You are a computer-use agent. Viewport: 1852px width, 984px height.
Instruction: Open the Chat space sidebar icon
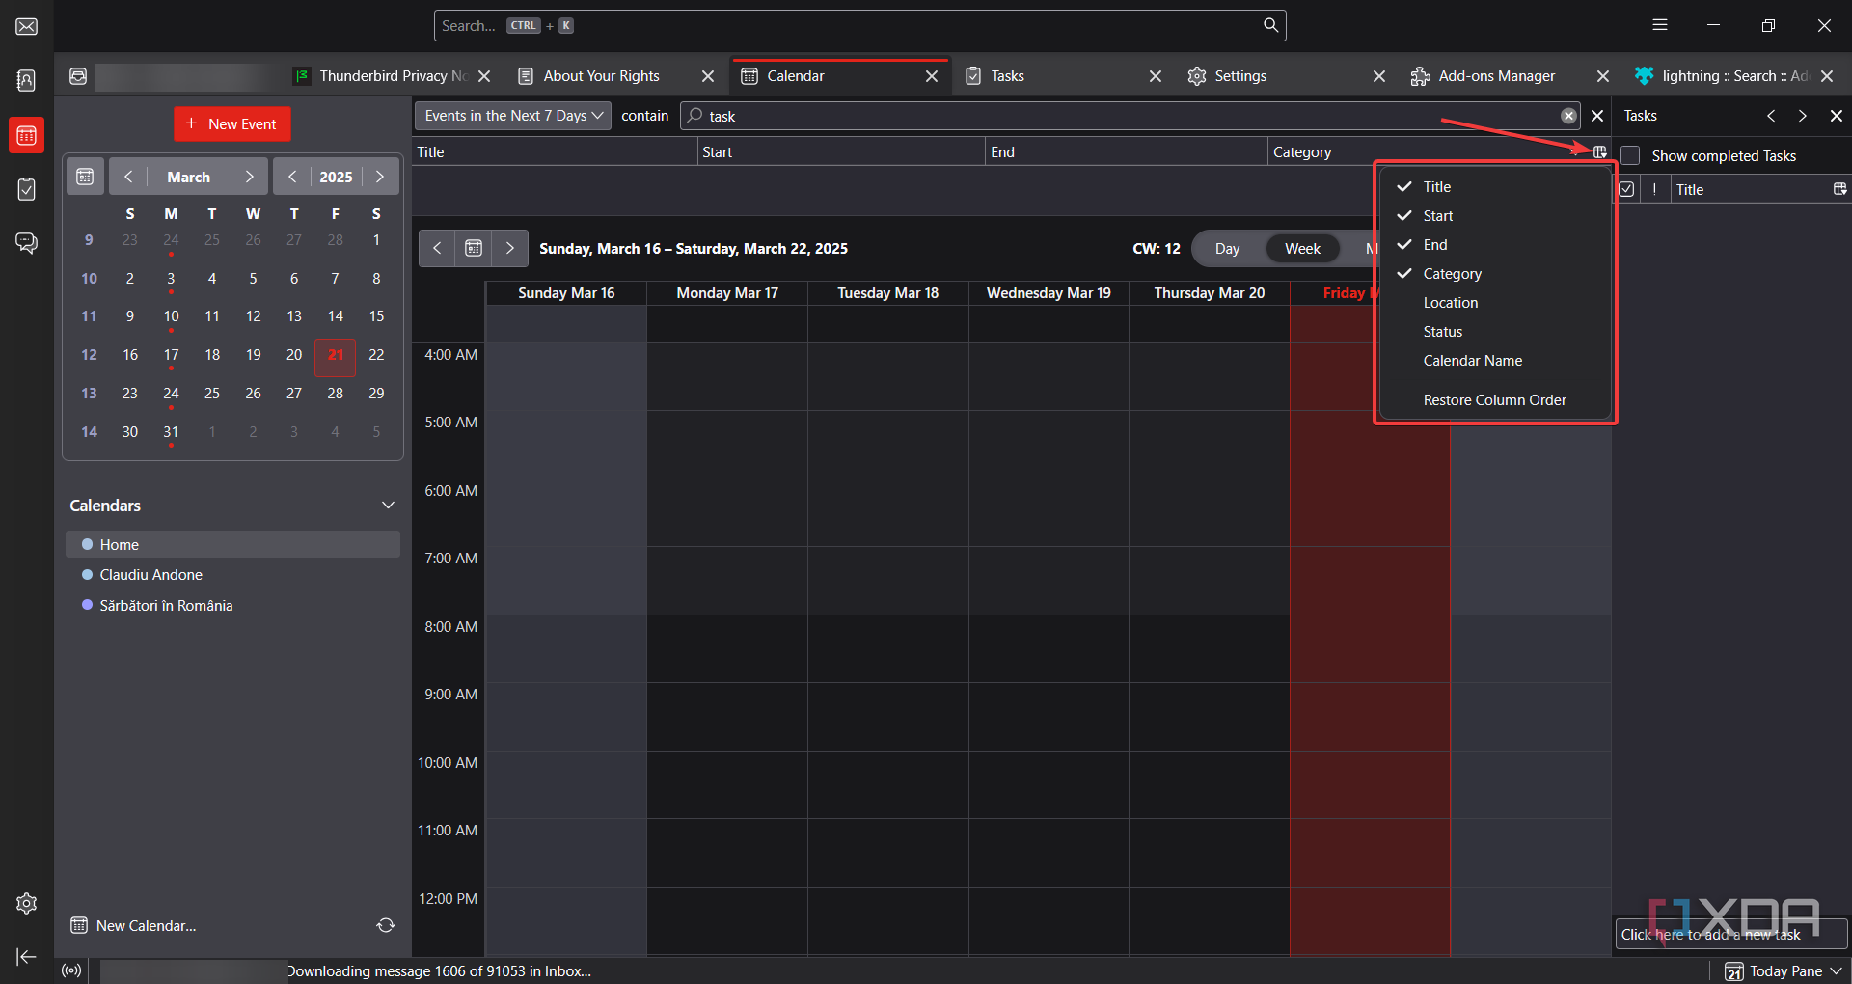(27, 243)
